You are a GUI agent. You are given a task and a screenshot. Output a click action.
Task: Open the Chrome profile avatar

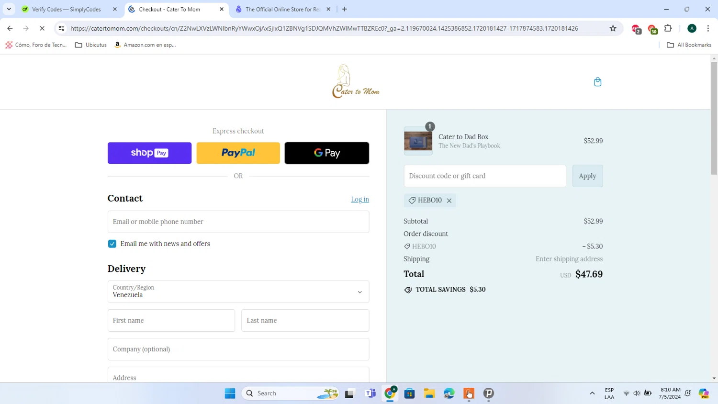(692, 28)
